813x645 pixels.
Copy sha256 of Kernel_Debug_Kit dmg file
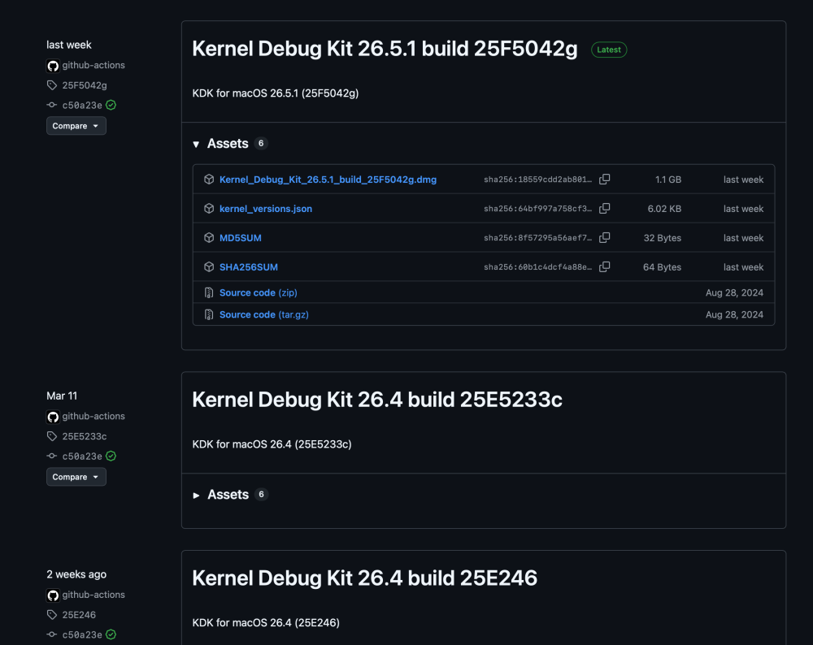[604, 180]
